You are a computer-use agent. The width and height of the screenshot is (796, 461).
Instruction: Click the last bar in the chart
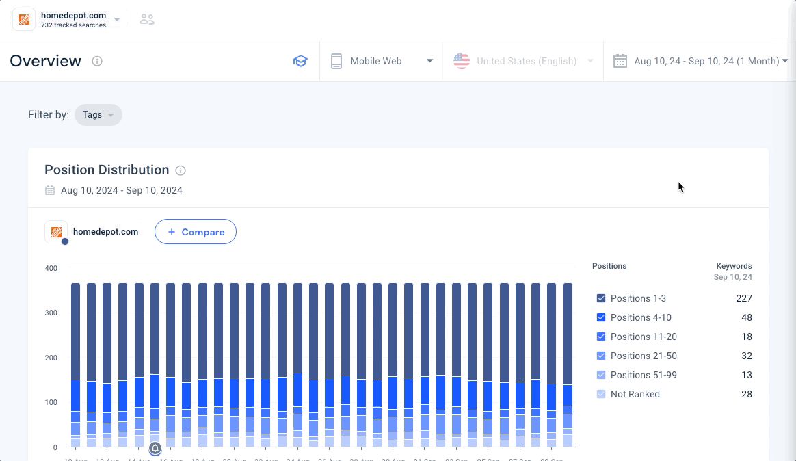(568, 365)
